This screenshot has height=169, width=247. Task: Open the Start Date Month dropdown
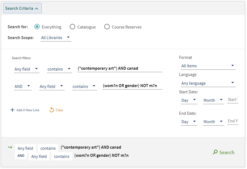[213, 100]
